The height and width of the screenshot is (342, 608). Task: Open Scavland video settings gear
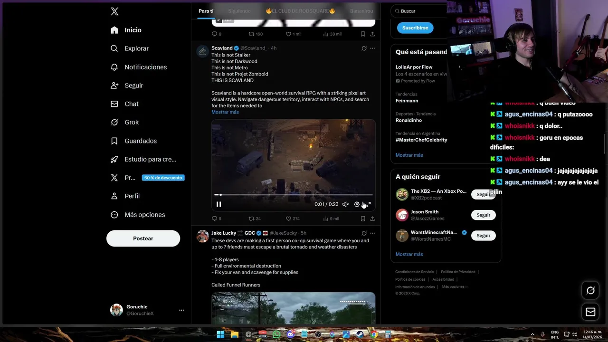pos(357,204)
